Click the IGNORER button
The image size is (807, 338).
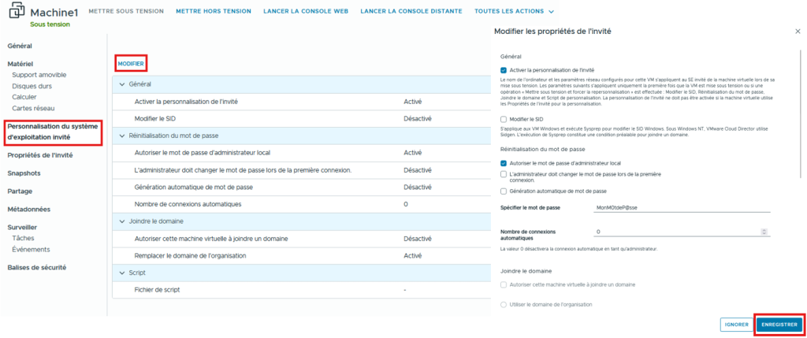736,325
